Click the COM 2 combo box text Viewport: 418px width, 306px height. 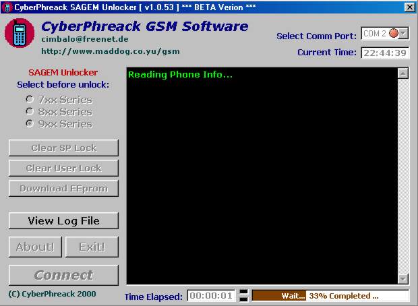click(375, 34)
